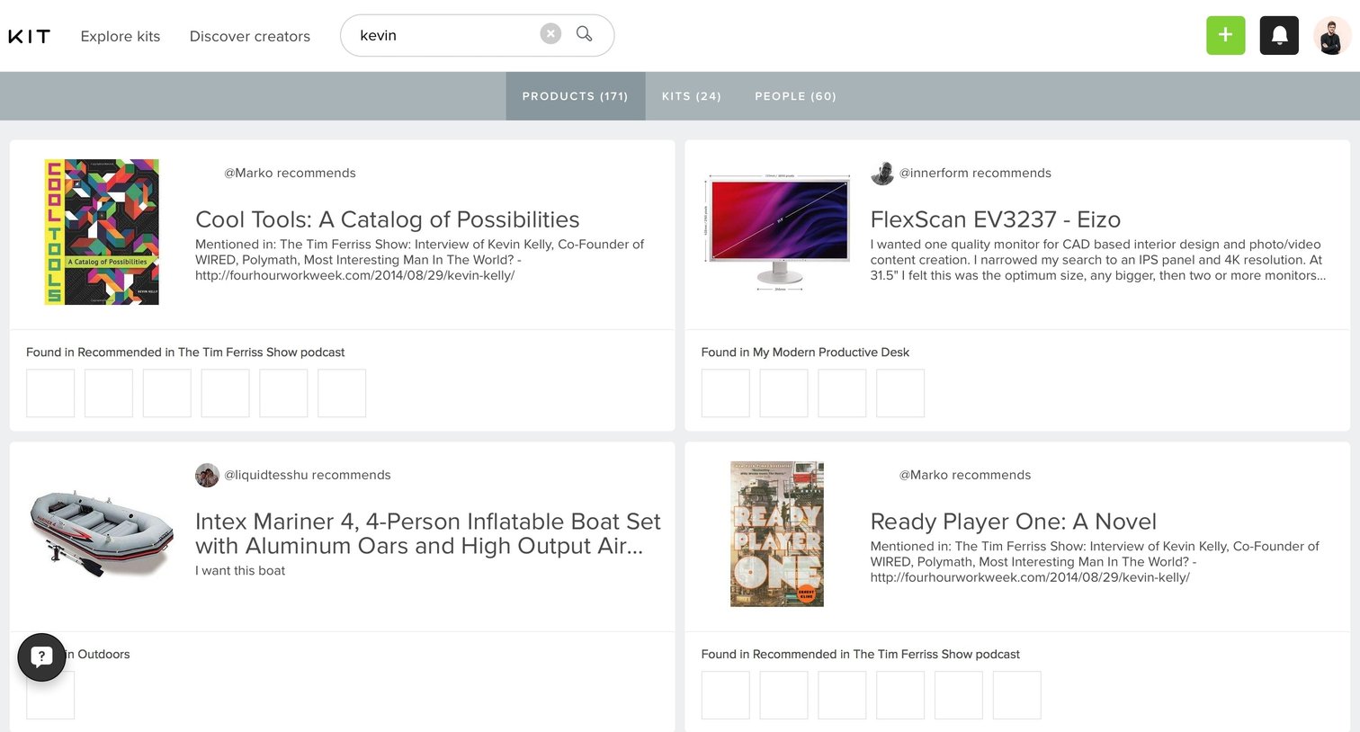Click the KIT logo

30,36
